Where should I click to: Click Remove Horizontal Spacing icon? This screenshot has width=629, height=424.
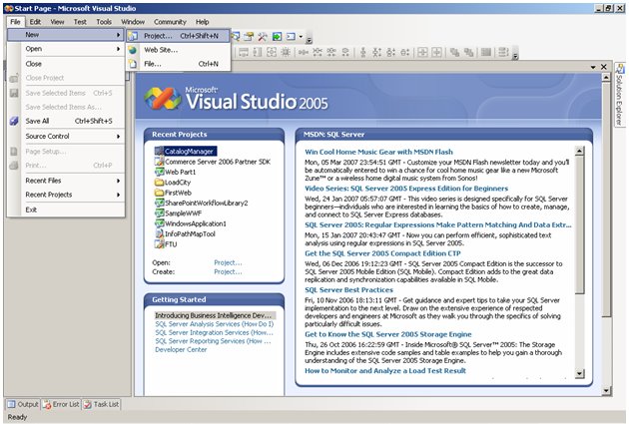(x=345, y=52)
